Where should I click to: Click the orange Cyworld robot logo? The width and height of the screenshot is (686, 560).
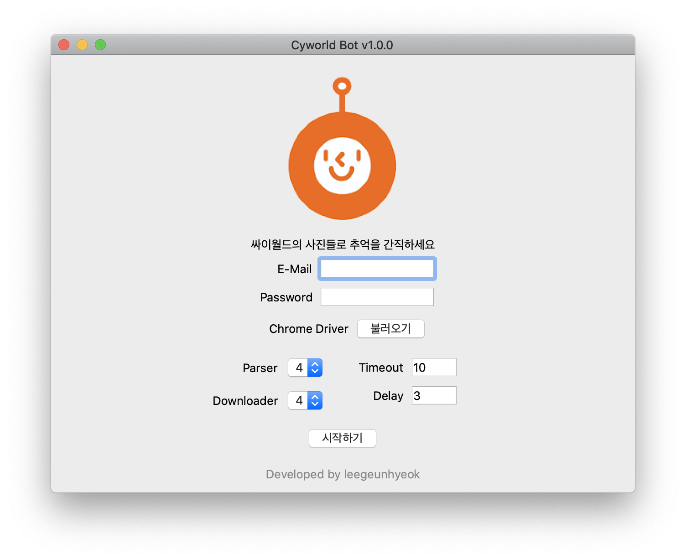pos(342,149)
